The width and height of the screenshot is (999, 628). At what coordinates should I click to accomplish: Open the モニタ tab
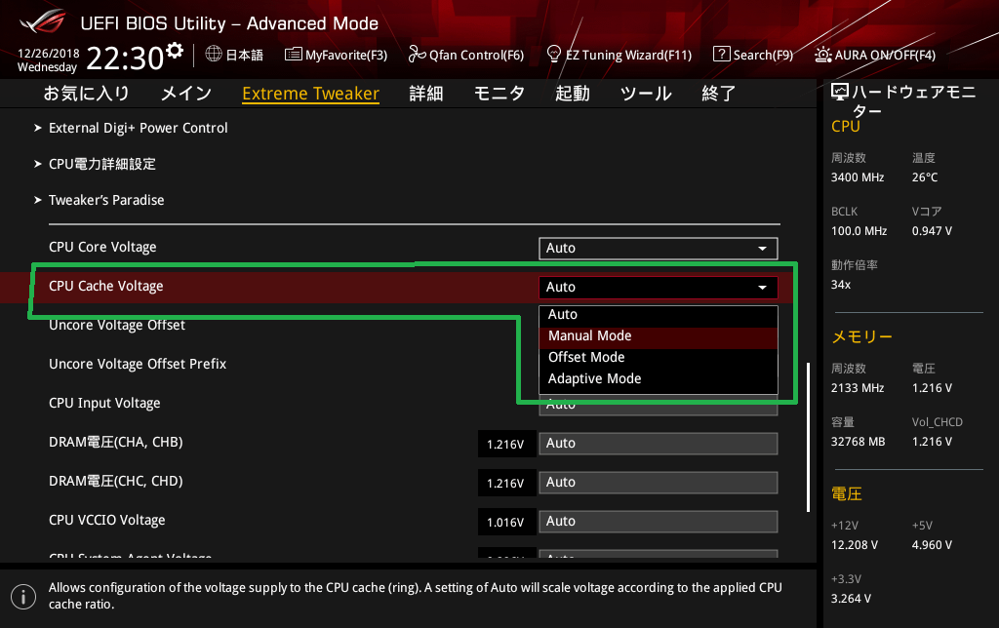point(499,94)
